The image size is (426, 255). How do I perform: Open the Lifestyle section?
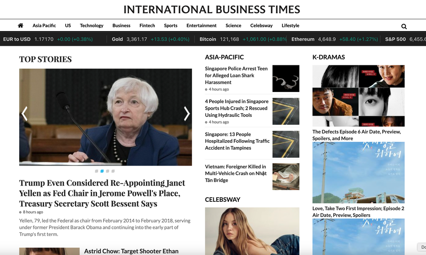click(x=290, y=25)
